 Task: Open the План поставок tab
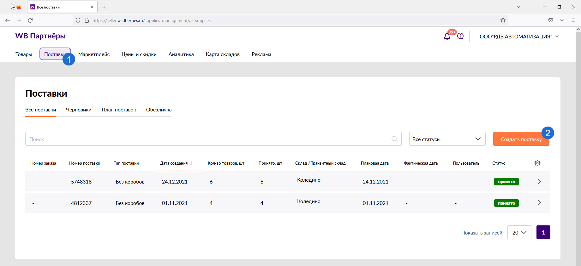[119, 110]
